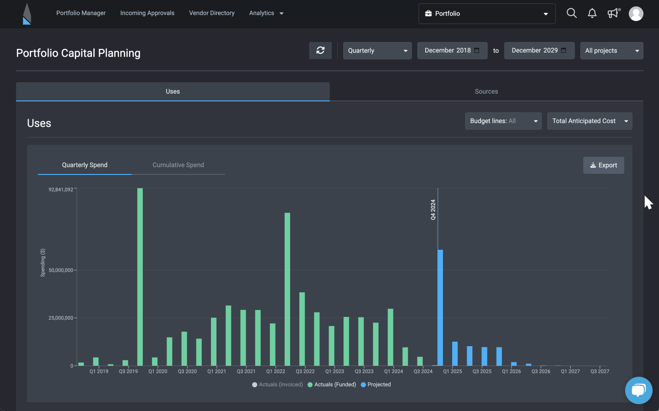Switch to the Uses tab
The height and width of the screenshot is (411, 659).
(x=173, y=91)
